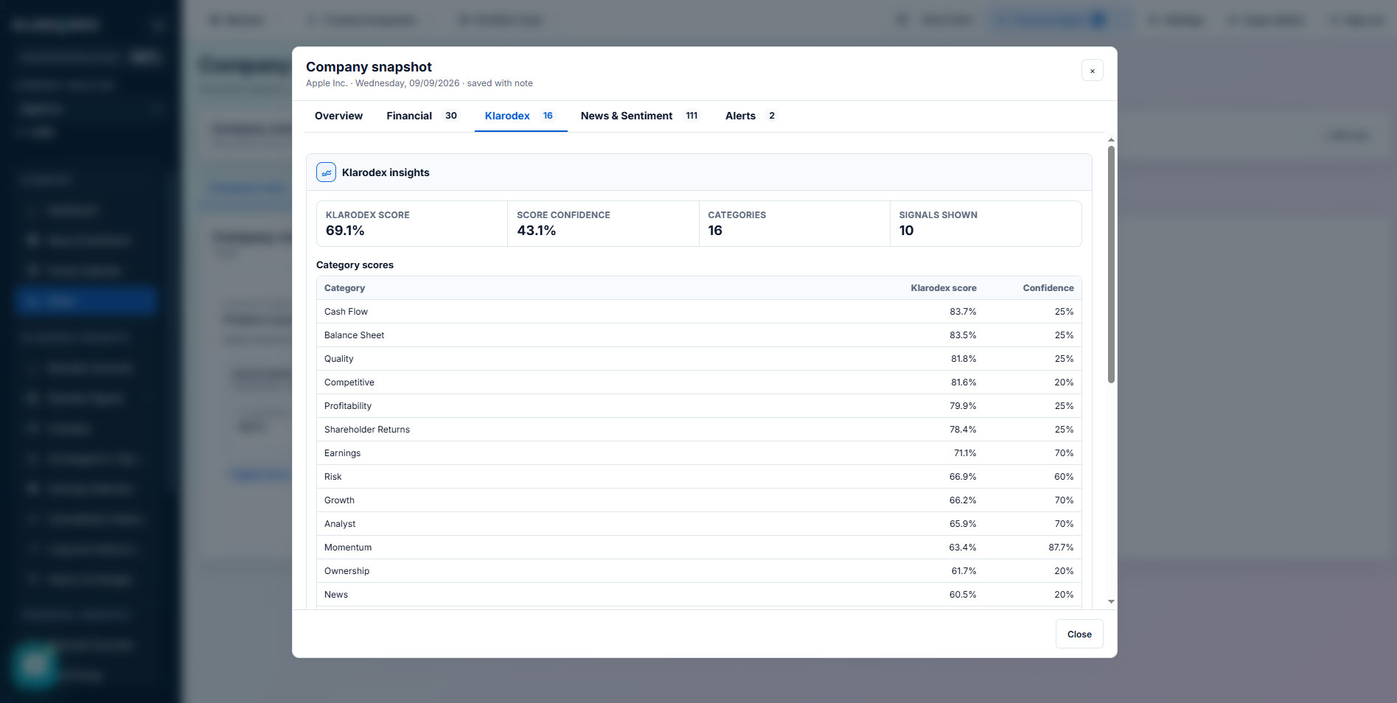Click the 60.5% News score
Image resolution: width=1397 pixels, height=703 pixels.
click(x=963, y=595)
